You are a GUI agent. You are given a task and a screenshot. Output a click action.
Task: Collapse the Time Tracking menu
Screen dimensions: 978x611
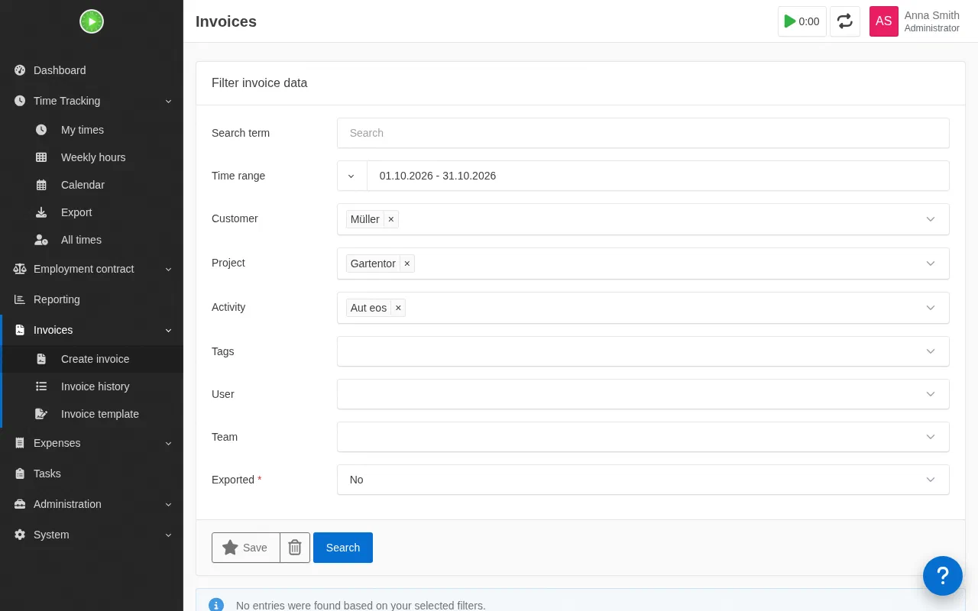(92, 101)
